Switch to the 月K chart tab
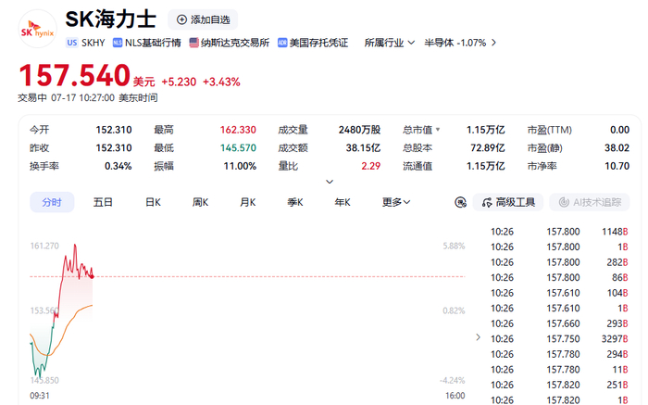648x405 pixels. [248, 202]
